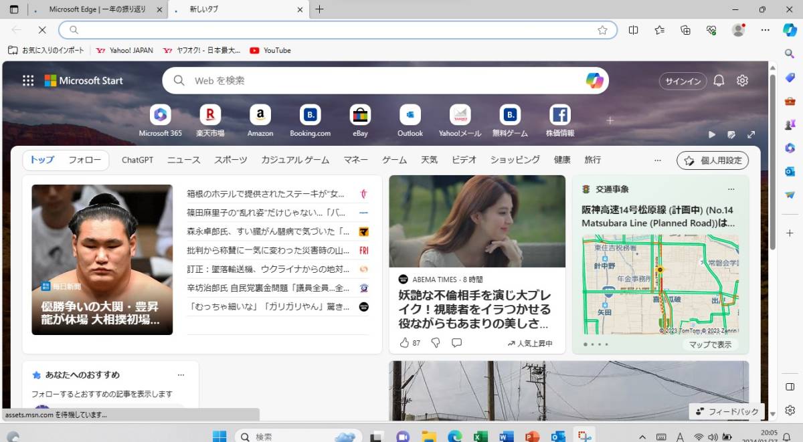
Task: Open Microsoft Start notifications bell
Action: pos(718,80)
